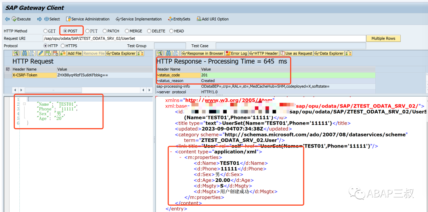Click request header column left scroll arrow
Viewport: 428px width, 212px height.
(x=15, y=90)
